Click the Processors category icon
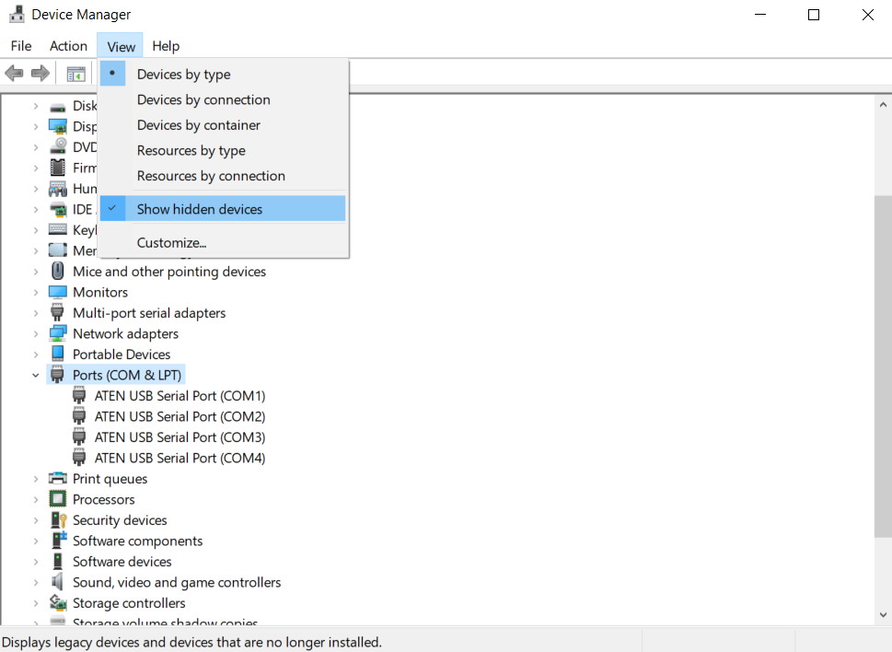Image resolution: width=892 pixels, height=652 pixels. tap(58, 499)
